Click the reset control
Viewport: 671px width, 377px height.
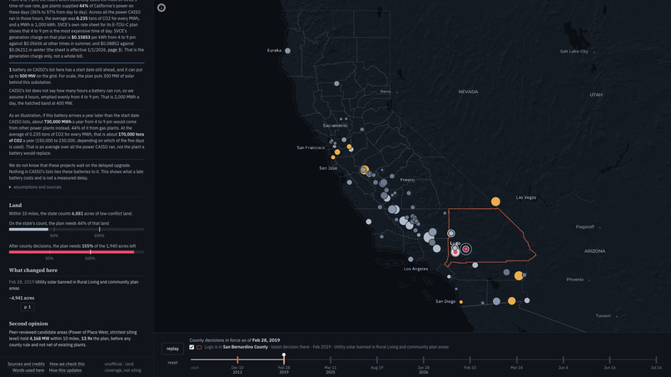click(172, 363)
